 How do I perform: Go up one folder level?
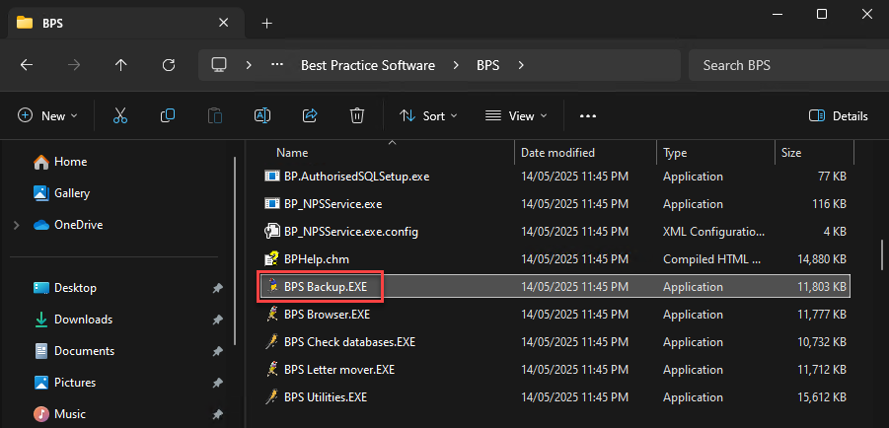click(x=120, y=65)
